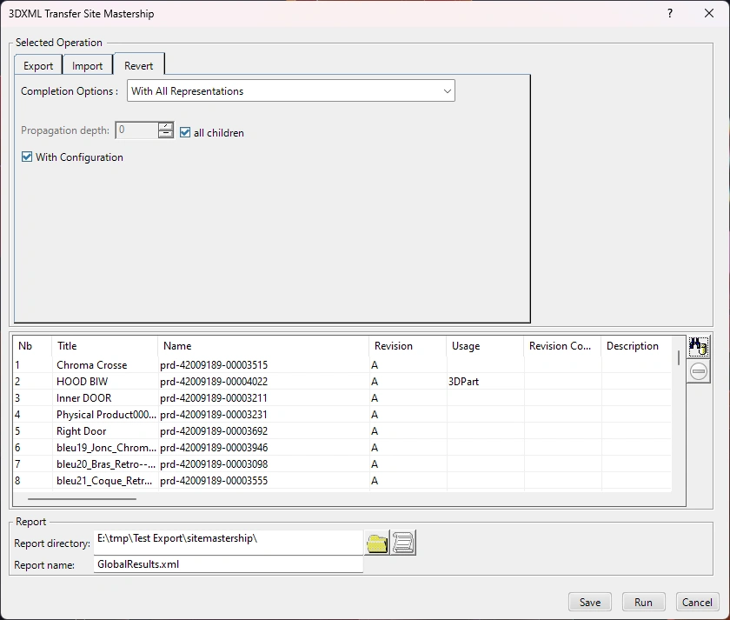Select the bleu19_Jonc_Chrom... row title
730x620 pixels.
[x=106, y=448]
